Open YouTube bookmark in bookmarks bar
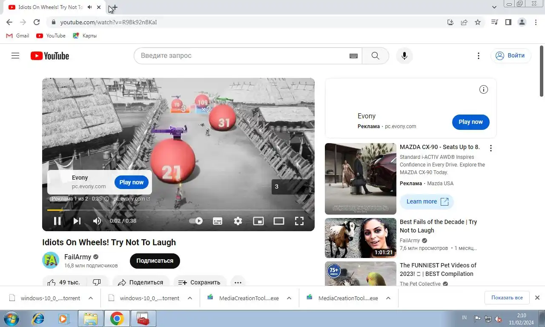This screenshot has height=327, width=545. click(51, 36)
